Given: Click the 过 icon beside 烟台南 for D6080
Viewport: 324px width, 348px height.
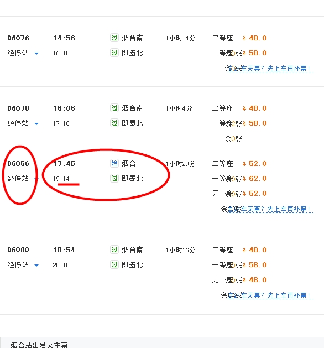Looking at the screenshot, I should pyautogui.click(x=114, y=250).
